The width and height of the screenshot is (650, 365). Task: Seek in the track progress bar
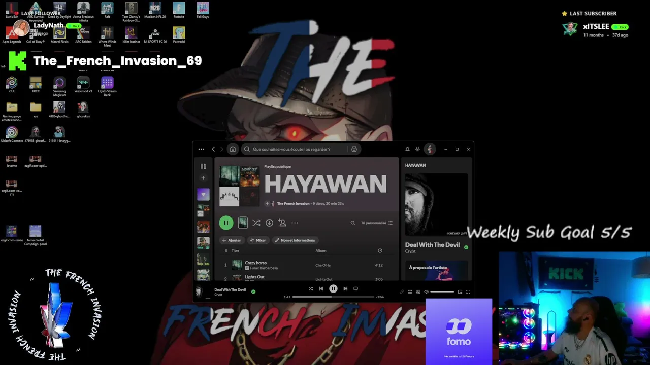tap(333, 297)
